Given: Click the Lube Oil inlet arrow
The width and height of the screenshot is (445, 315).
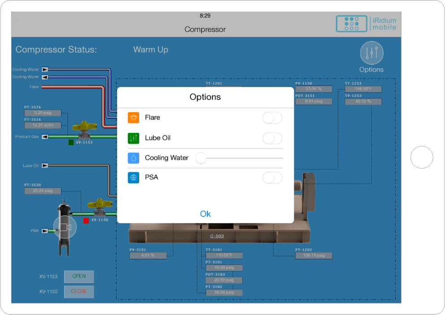Looking at the screenshot, I should click(x=45, y=166).
